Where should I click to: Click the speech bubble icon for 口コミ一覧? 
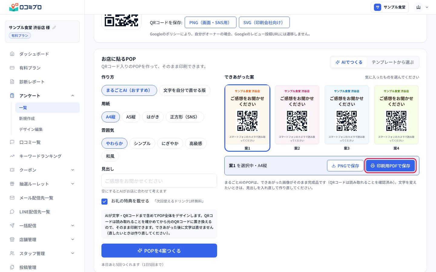pos(12,142)
